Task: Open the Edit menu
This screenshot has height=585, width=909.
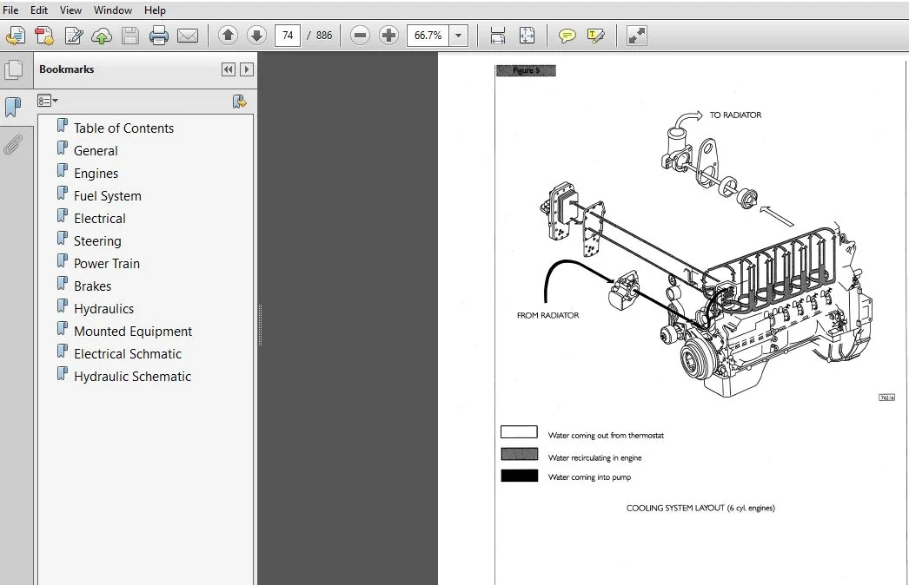Action: coord(39,10)
